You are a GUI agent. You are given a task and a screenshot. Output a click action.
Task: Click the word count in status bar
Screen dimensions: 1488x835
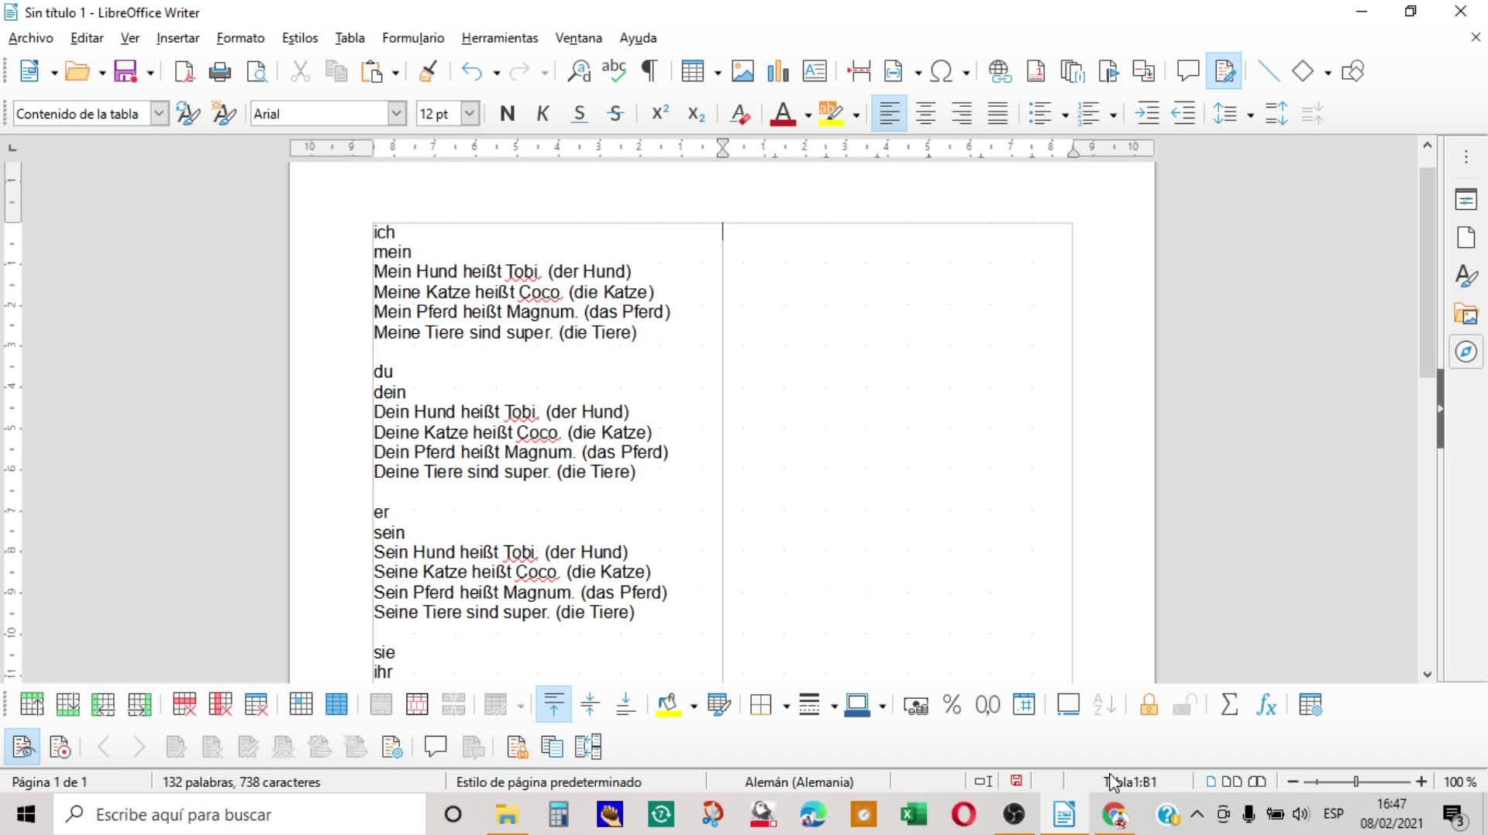[x=241, y=782]
